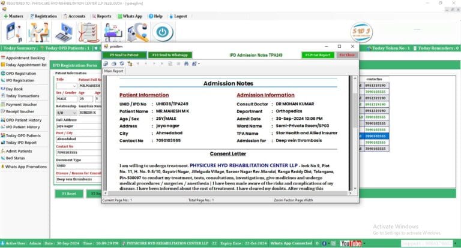Open the Whats App menu

pyautogui.click(x=130, y=16)
